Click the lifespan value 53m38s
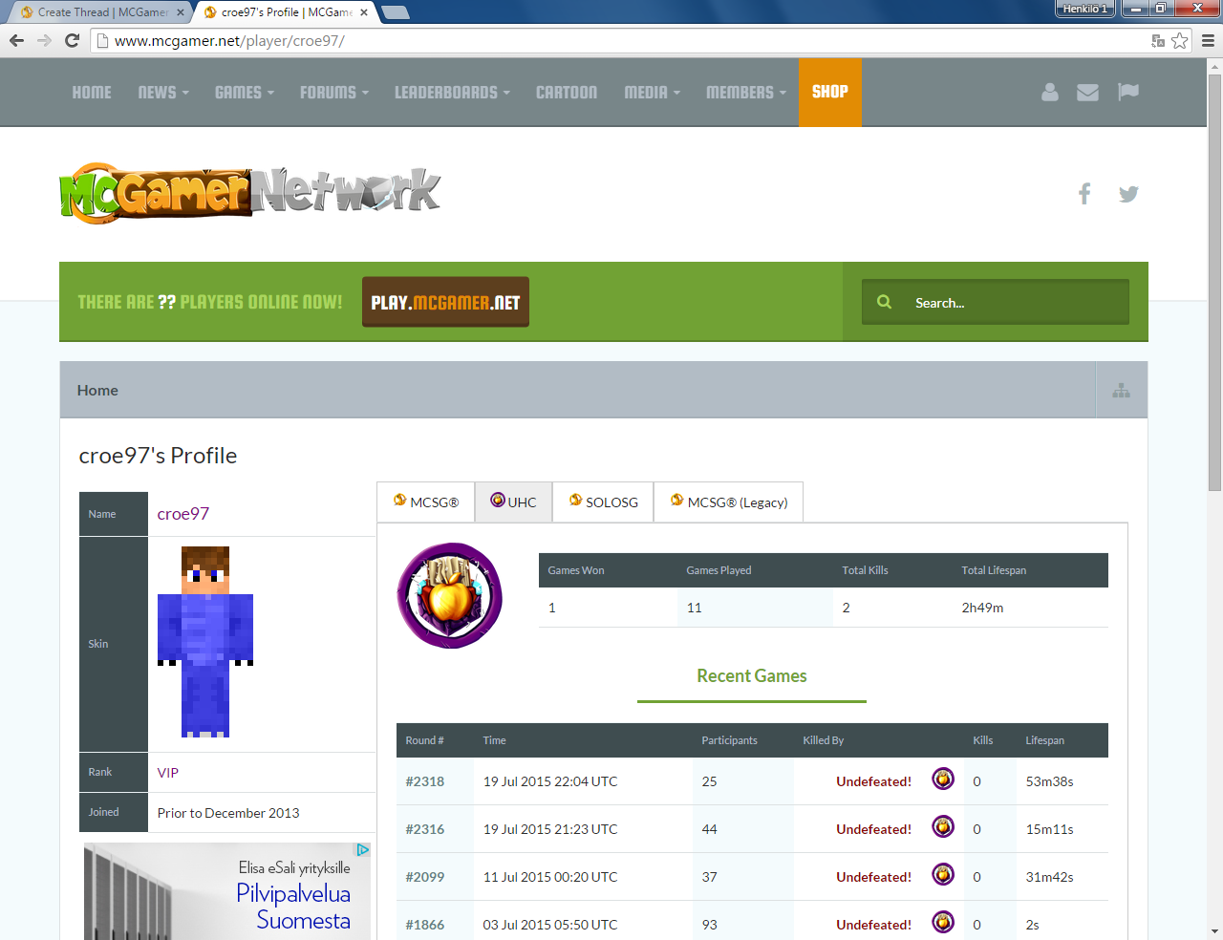Screen dimensions: 1223x940 1049,781
